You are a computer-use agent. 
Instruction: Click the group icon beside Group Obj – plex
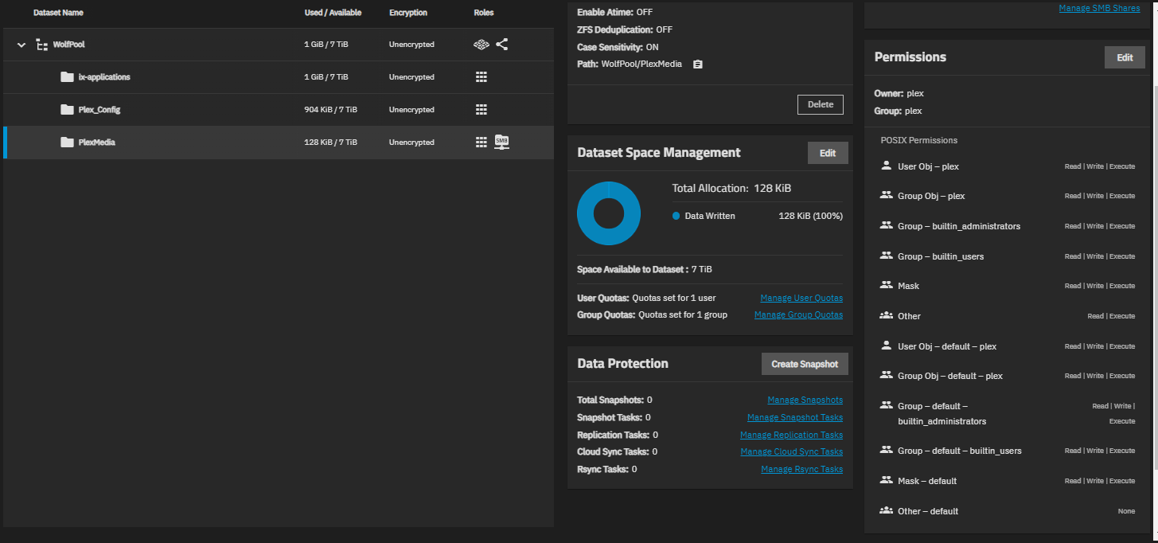886,196
